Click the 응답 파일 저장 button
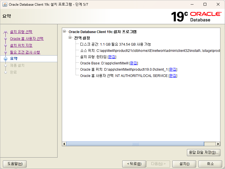 click(204, 152)
